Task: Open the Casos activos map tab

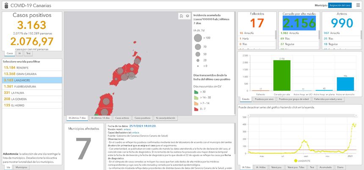Action: 122,117
